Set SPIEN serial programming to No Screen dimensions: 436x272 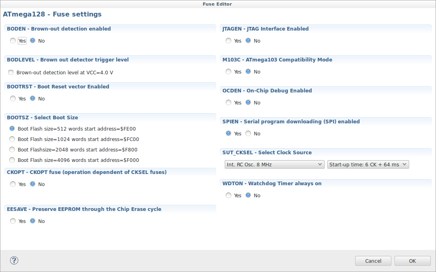pos(248,133)
